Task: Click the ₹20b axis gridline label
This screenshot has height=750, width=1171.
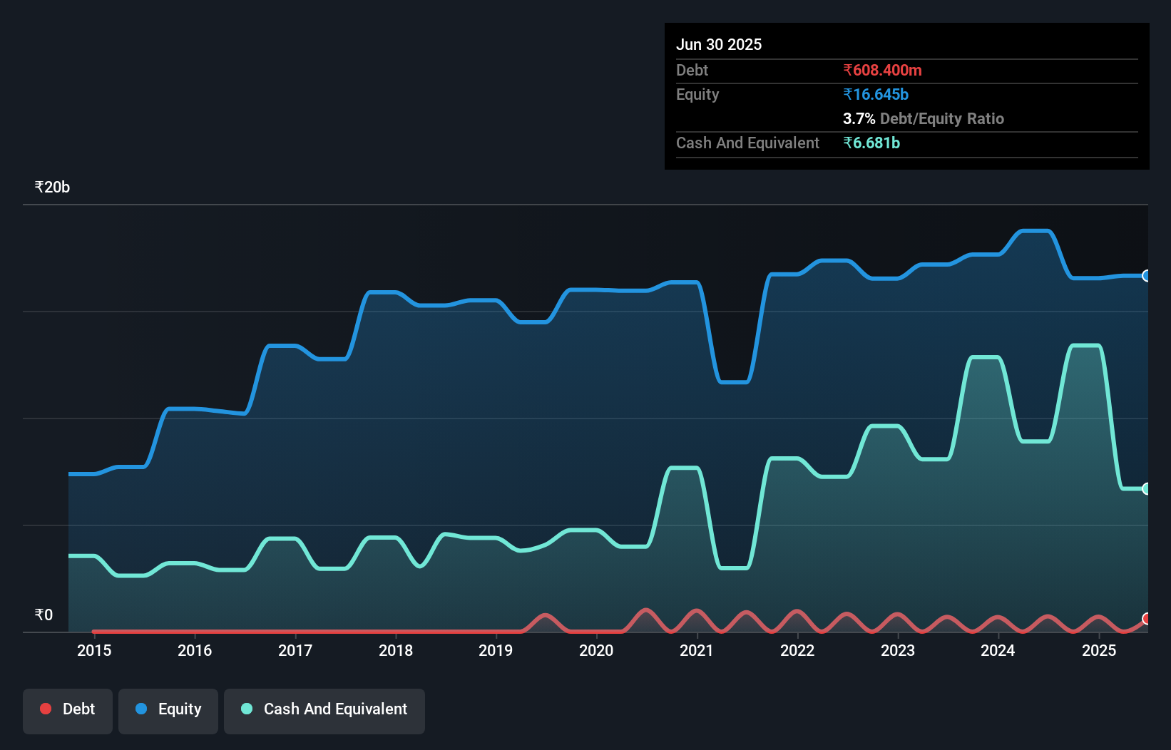Action: pyautogui.click(x=51, y=187)
